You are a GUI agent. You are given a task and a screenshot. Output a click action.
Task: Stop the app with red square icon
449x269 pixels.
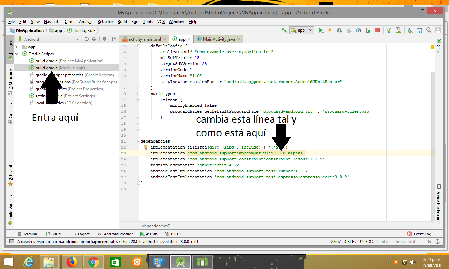[377, 30]
